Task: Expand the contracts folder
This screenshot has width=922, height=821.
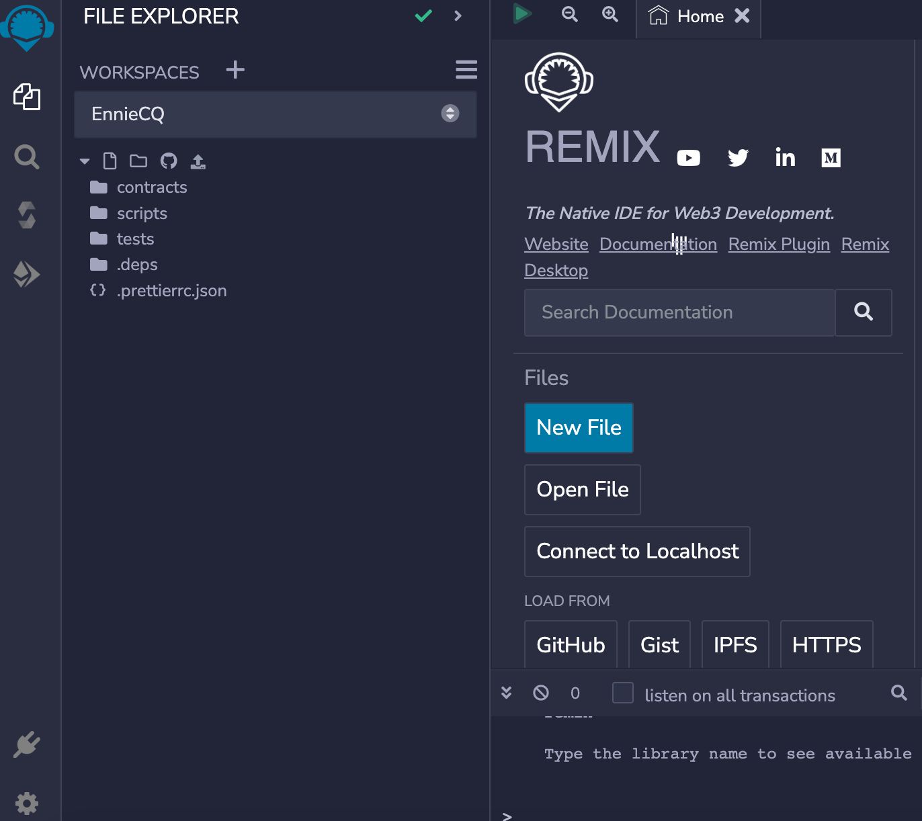Action: click(x=138, y=187)
